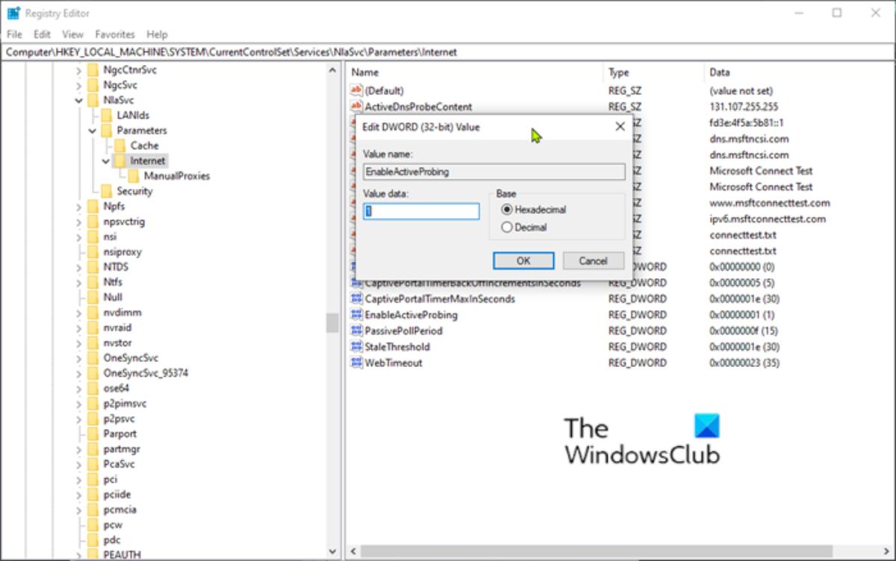Click the NlaSvc folder icon

pos(93,100)
